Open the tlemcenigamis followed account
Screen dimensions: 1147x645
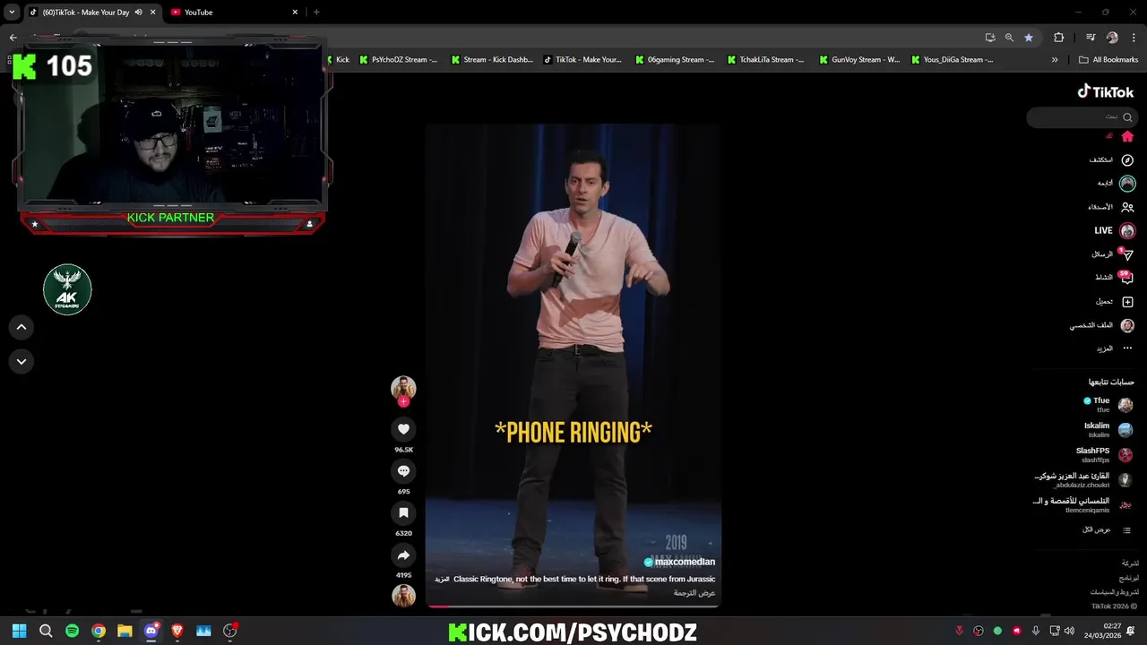(1082, 504)
